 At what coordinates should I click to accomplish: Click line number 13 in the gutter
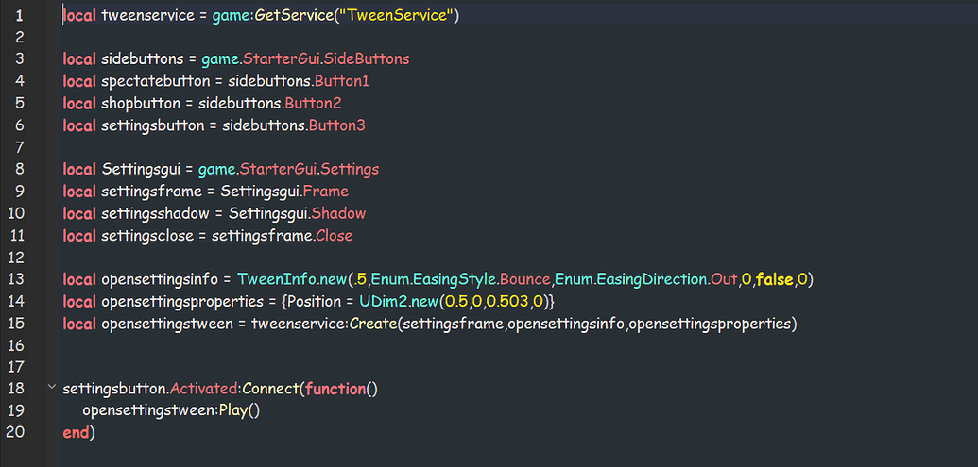click(x=16, y=279)
